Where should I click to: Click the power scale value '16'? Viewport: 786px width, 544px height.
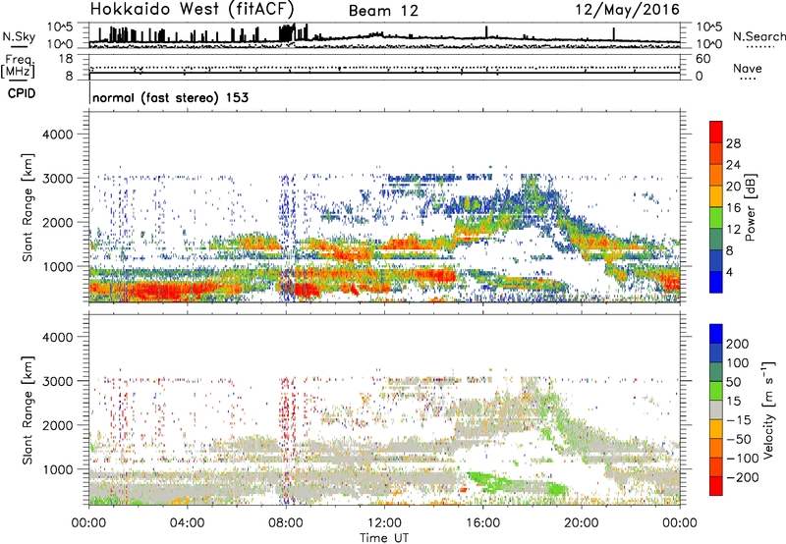click(x=733, y=208)
